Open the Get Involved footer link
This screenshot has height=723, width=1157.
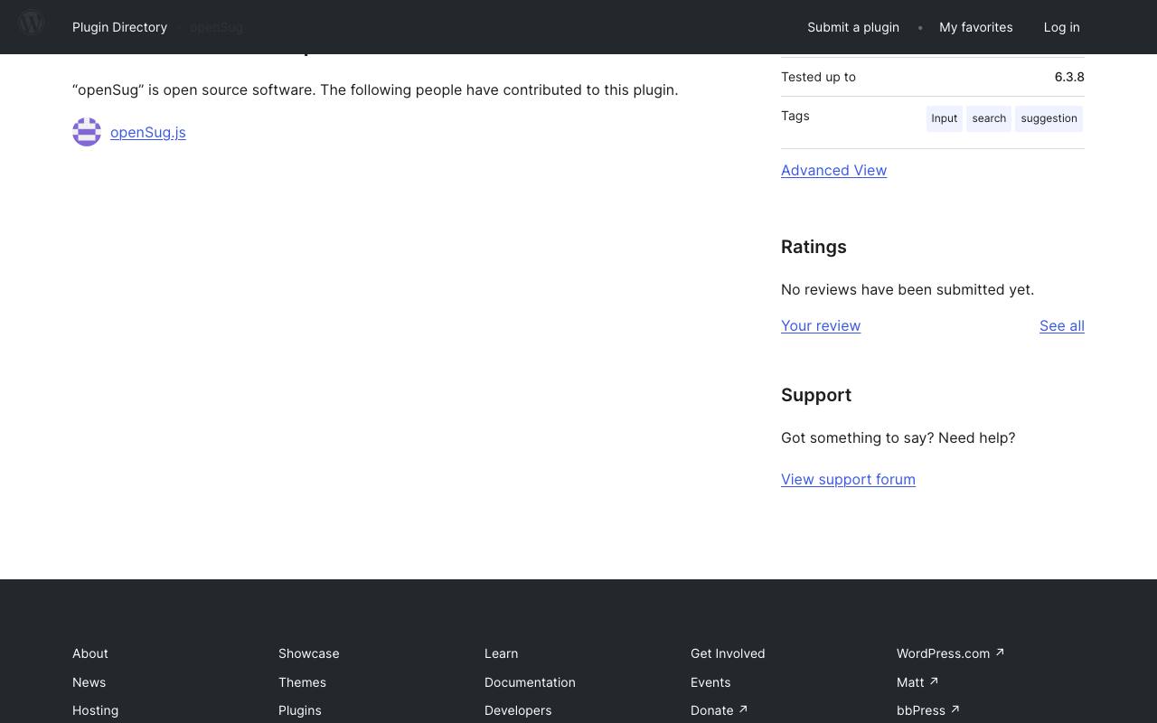pos(728,653)
